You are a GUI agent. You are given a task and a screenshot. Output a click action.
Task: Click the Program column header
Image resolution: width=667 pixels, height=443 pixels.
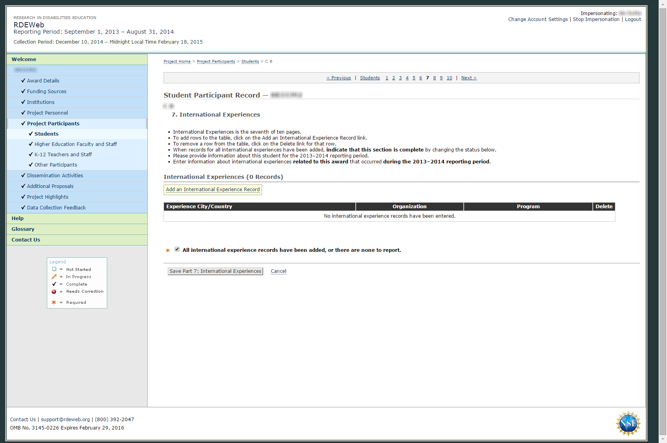click(528, 207)
